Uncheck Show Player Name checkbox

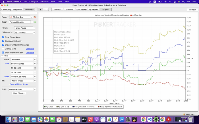(3, 37)
